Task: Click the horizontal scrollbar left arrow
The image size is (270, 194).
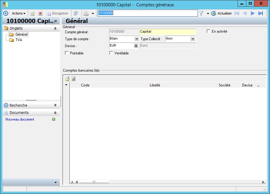Action: pos(77,182)
